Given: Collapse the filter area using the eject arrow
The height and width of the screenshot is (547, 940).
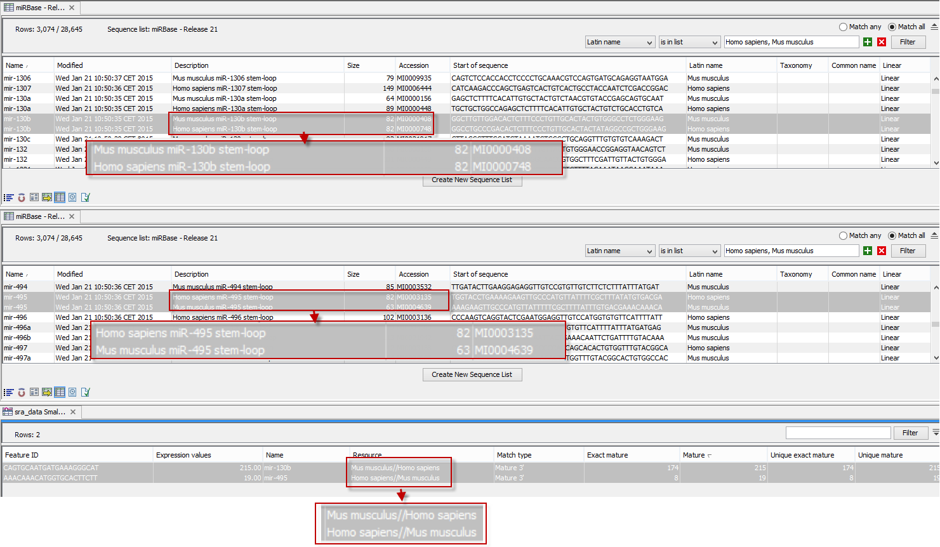Looking at the screenshot, I should pyautogui.click(x=933, y=27).
